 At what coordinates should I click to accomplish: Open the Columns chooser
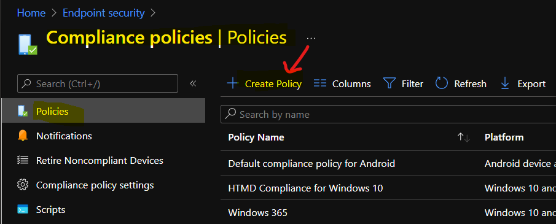click(343, 84)
